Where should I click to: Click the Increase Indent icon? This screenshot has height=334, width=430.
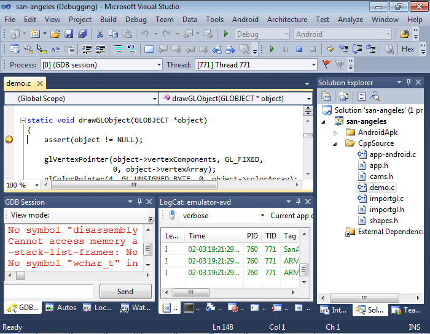coord(100,49)
